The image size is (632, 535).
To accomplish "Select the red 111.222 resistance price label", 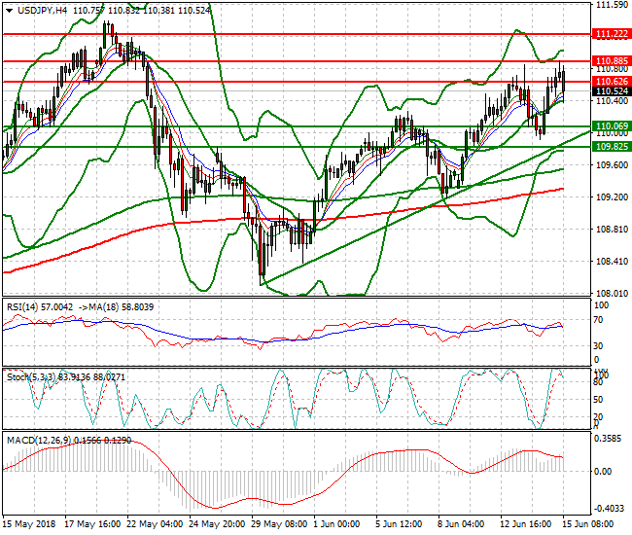I will click(612, 34).
